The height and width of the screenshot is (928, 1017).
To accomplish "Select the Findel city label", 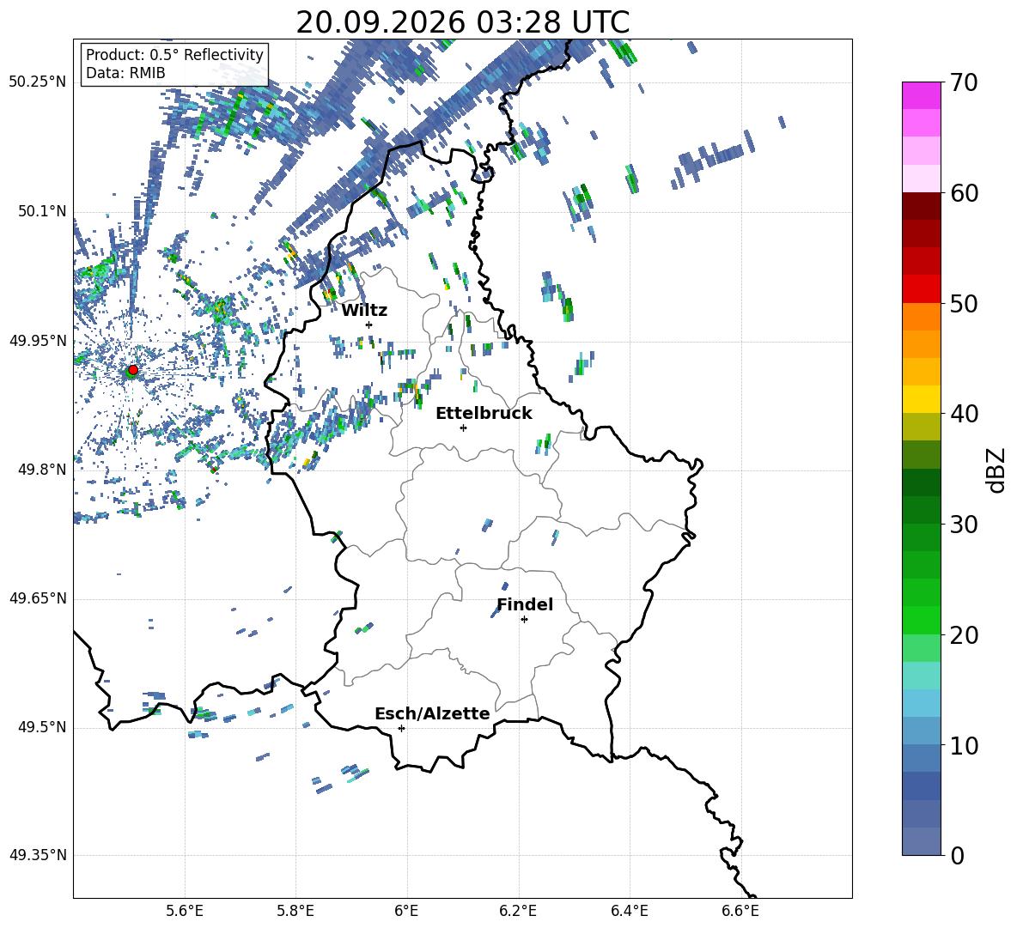I will 525,604.
